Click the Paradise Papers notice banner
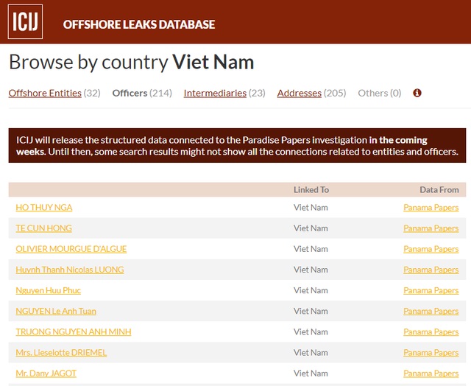The height and width of the screenshot is (386, 471). pyautogui.click(x=237, y=146)
